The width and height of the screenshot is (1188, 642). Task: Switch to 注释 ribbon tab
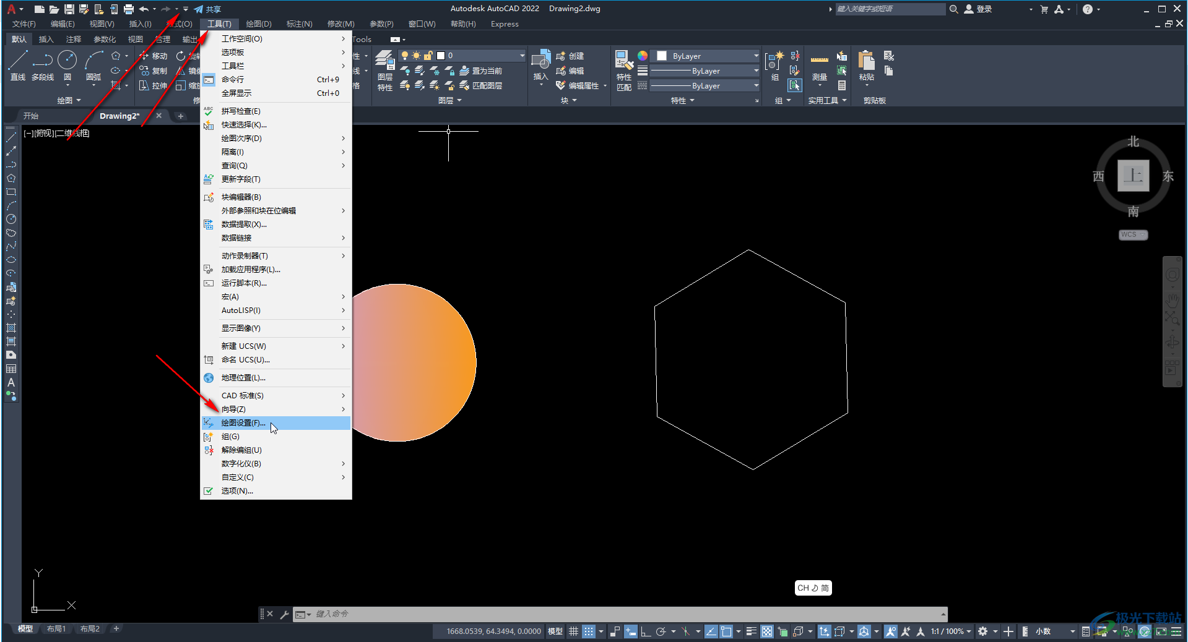[74, 39]
